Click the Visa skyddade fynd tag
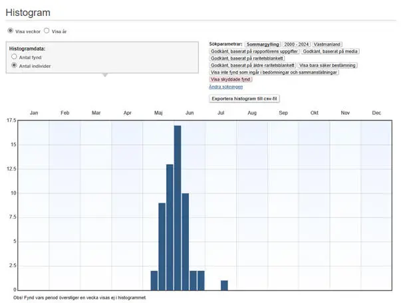Image resolution: width=401 pixels, height=303 pixels. tap(230, 79)
